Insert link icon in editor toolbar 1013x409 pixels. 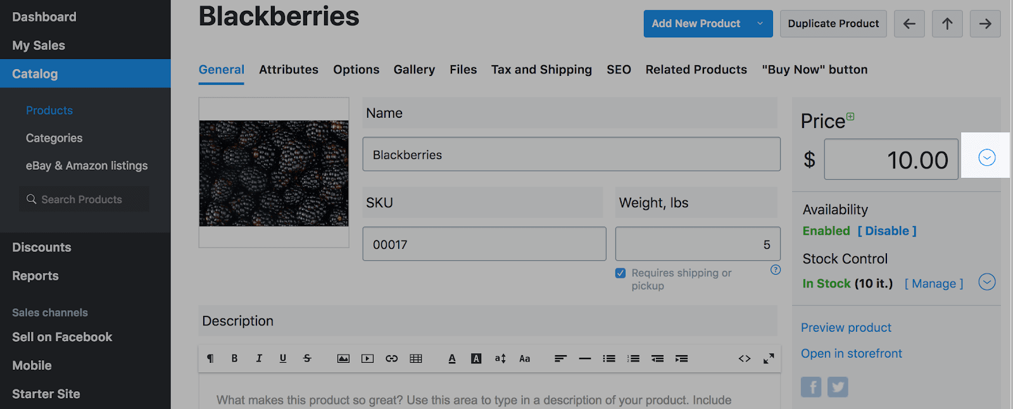click(392, 358)
